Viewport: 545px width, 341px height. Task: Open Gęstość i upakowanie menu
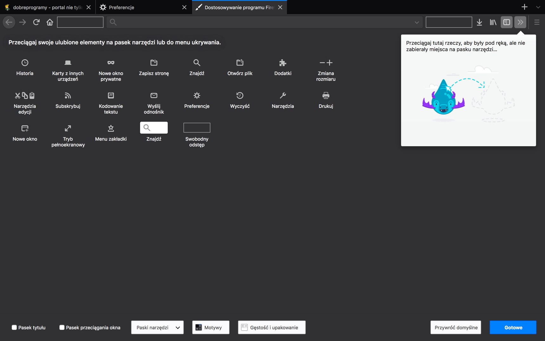tap(272, 327)
